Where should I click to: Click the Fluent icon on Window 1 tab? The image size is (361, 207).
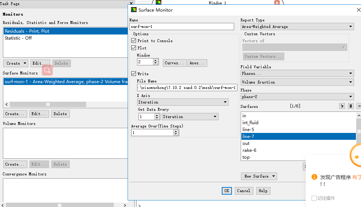(158, 3)
